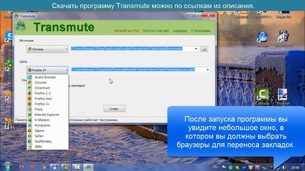305x171 pixels.
Task: Open the source browser Chrome dropdown
Action: tap(47, 49)
